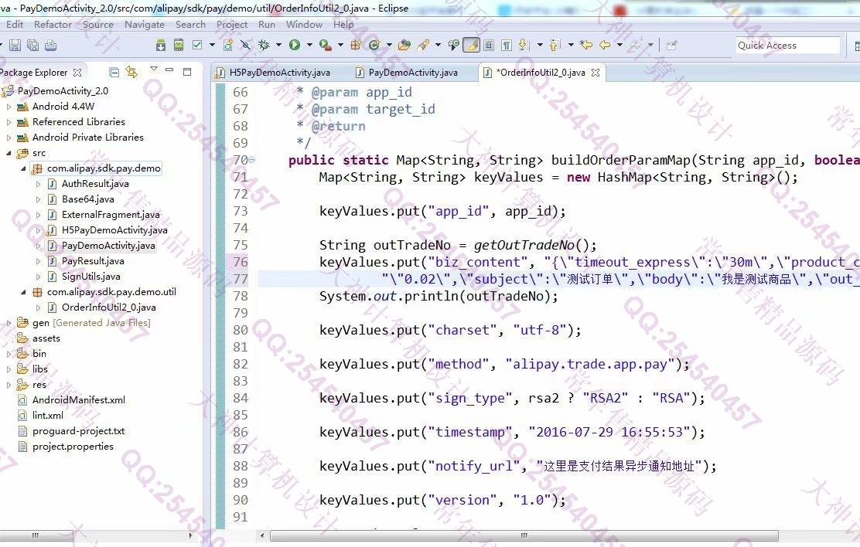
Task: Expand the libs folder node
Action: click(9, 369)
